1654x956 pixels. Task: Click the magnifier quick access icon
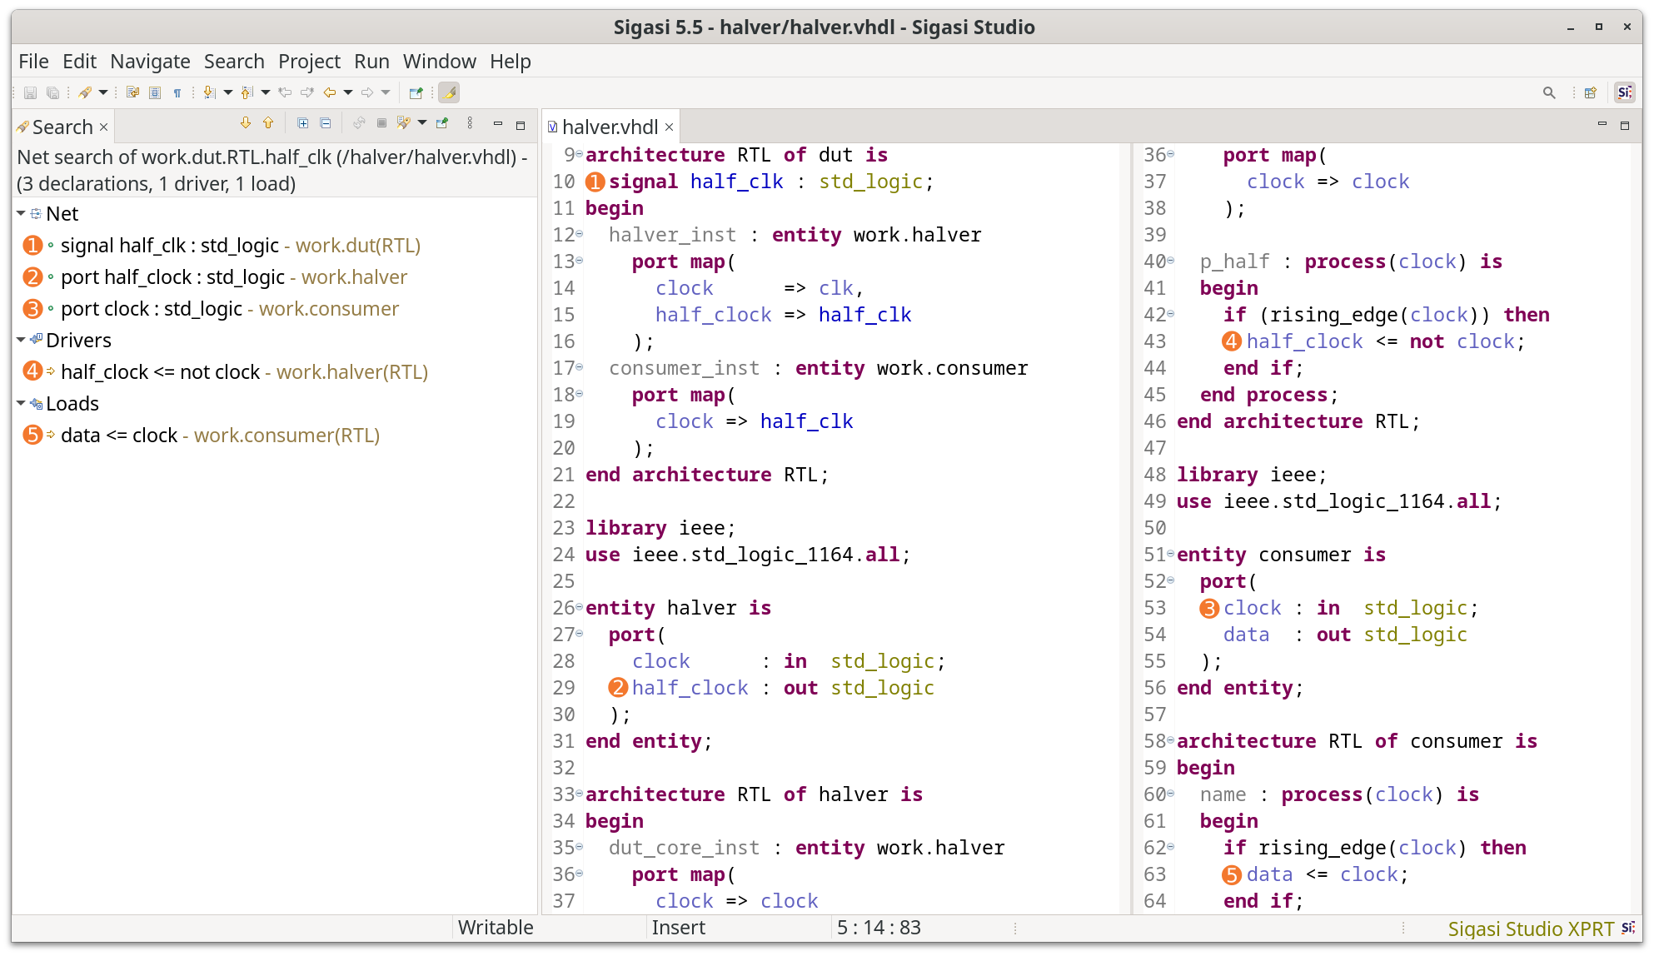[1549, 92]
